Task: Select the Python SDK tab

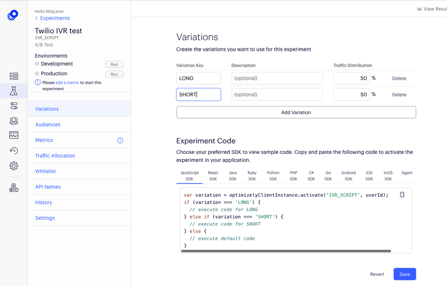Action: (273, 176)
